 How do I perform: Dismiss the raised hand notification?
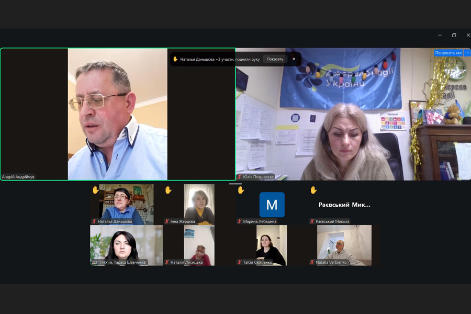pyautogui.click(x=294, y=59)
